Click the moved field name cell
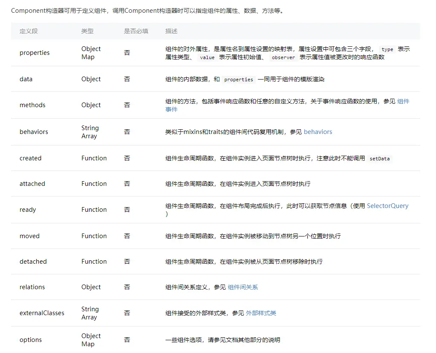 [x=29, y=236]
